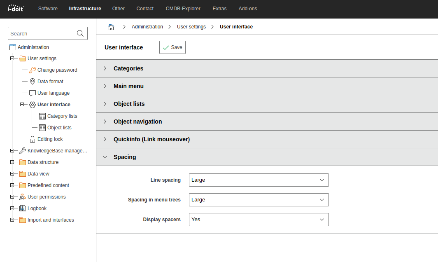Viewport: 438px width, 262px height.
Task: Open the Line spacing dropdown
Action: (259, 180)
